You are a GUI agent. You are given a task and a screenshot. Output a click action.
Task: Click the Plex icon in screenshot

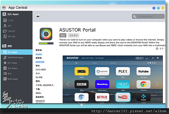(123, 71)
